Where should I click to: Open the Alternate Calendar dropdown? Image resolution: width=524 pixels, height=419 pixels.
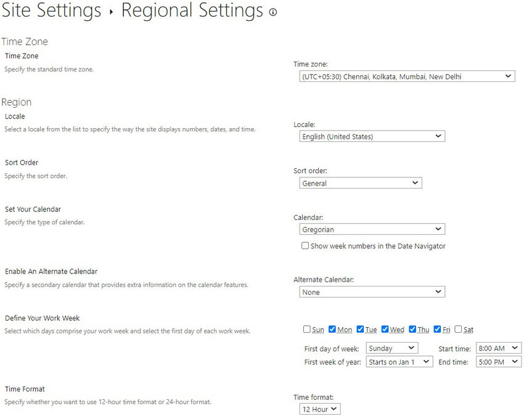click(371, 291)
